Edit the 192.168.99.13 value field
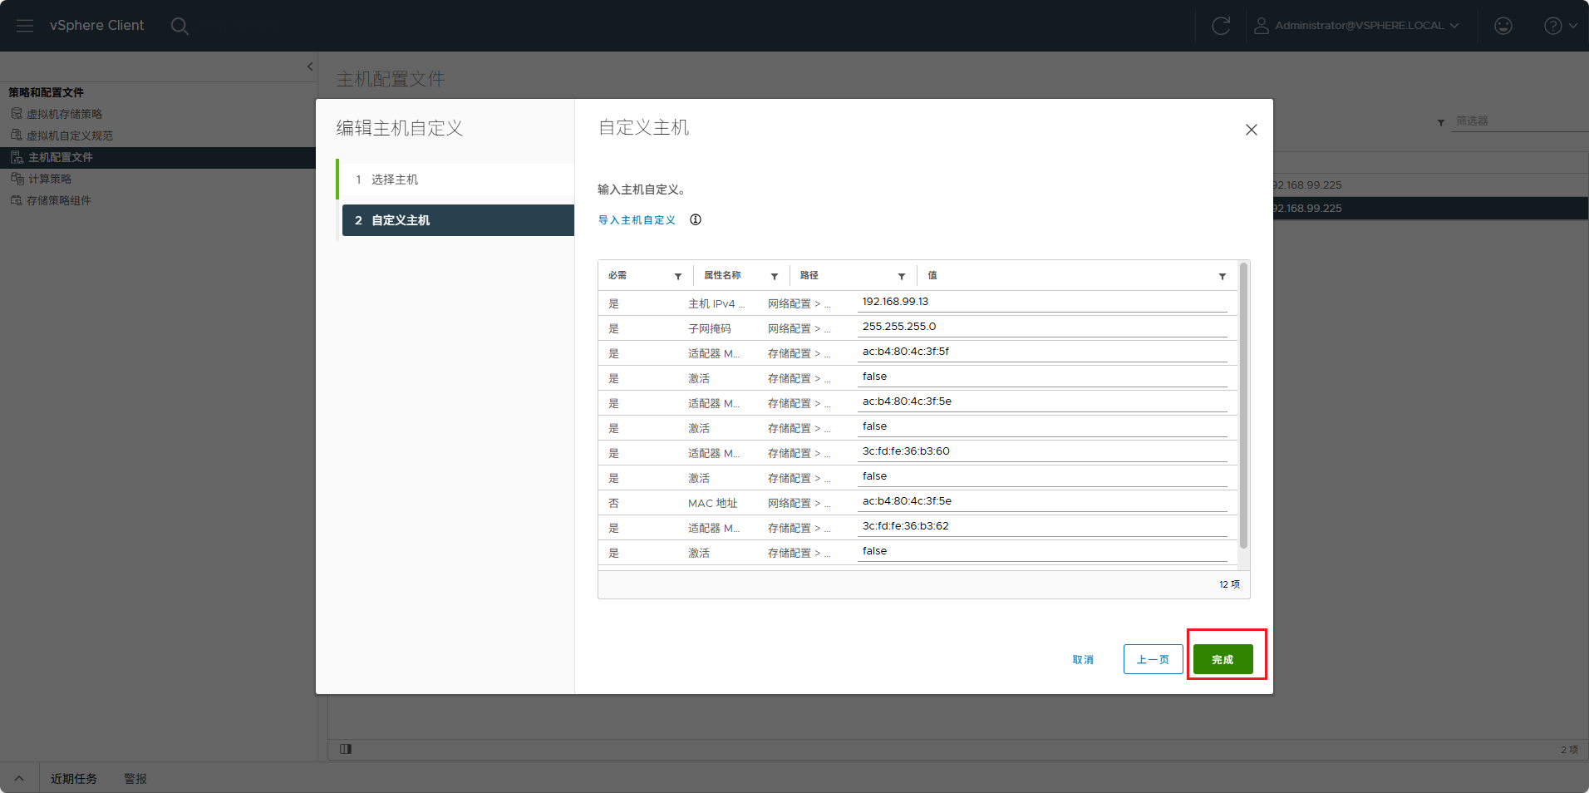The width and height of the screenshot is (1589, 793). (1042, 303)
